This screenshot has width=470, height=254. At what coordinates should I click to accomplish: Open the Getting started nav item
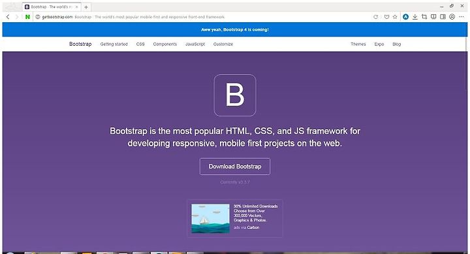114,44
